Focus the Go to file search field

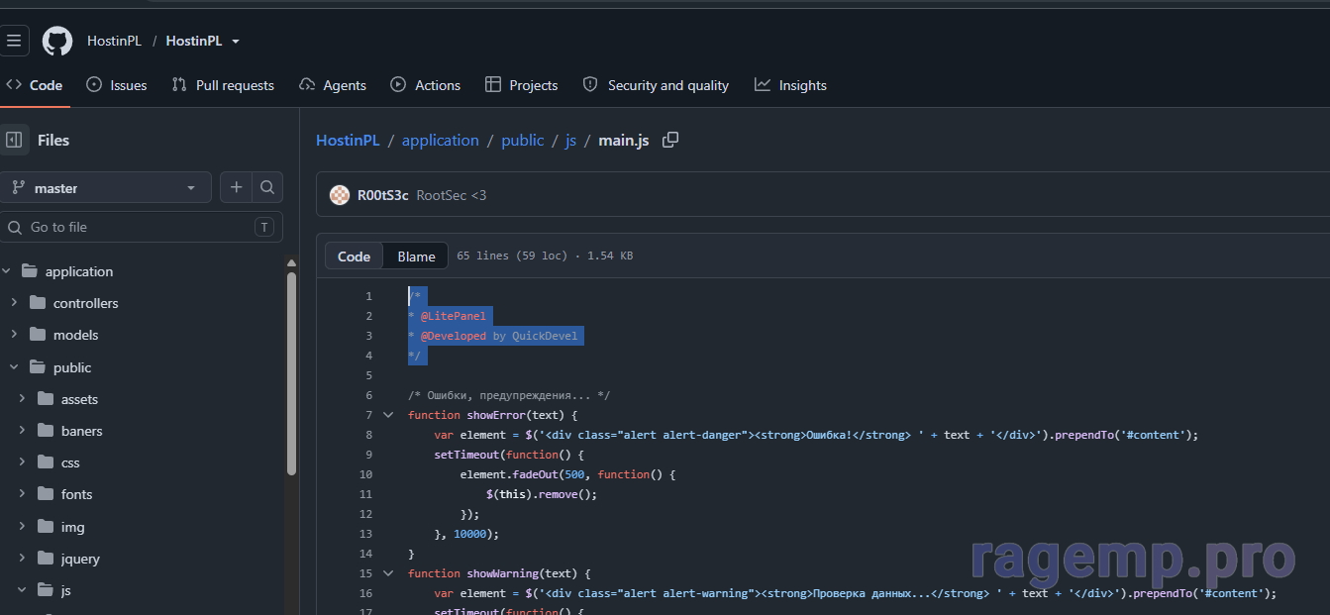[142, 227]
